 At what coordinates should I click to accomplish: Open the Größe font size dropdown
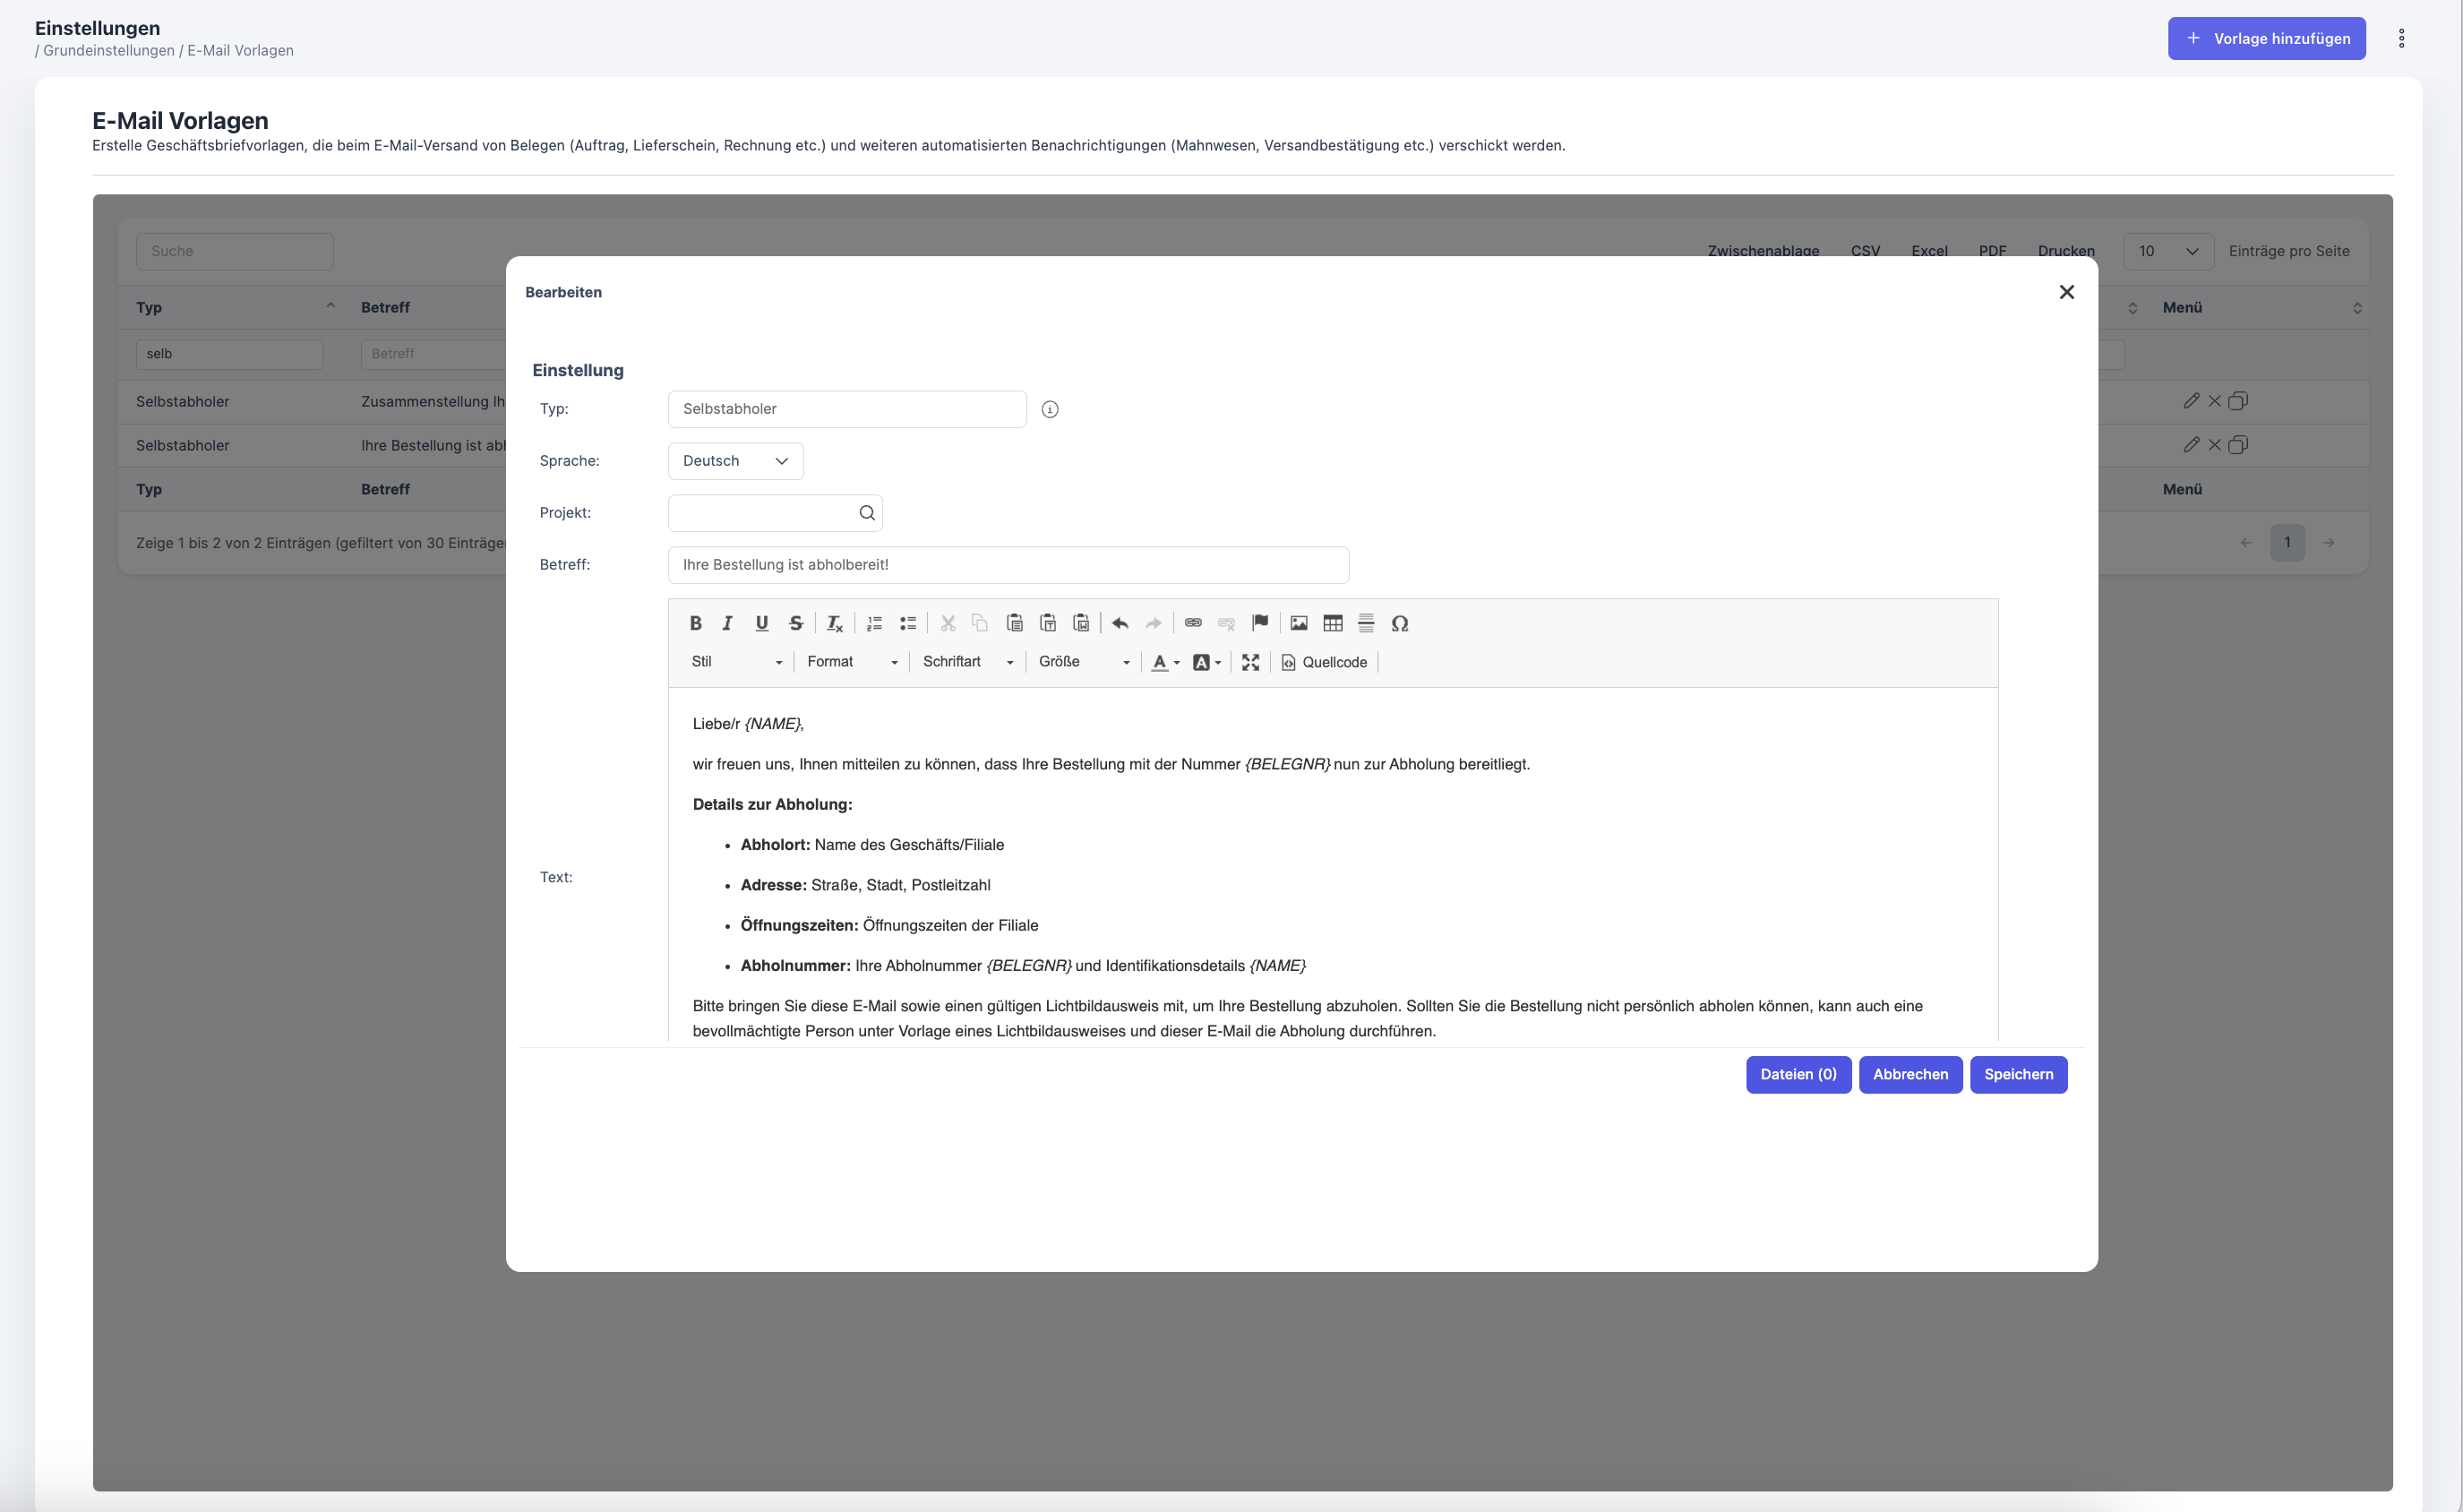pos(1084,662)
